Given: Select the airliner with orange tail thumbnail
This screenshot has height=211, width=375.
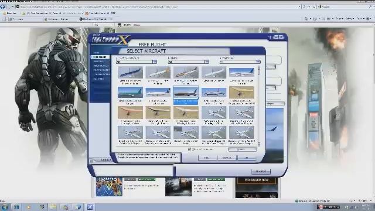Looking at the screenshot, I should click(158, 72).
